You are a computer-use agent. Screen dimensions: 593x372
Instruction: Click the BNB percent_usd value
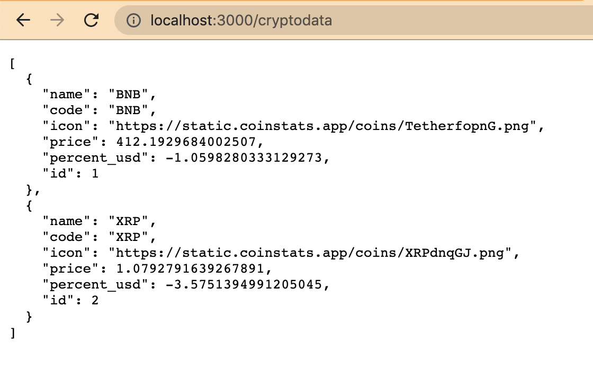pyautogui.click(x=244, y=157)
